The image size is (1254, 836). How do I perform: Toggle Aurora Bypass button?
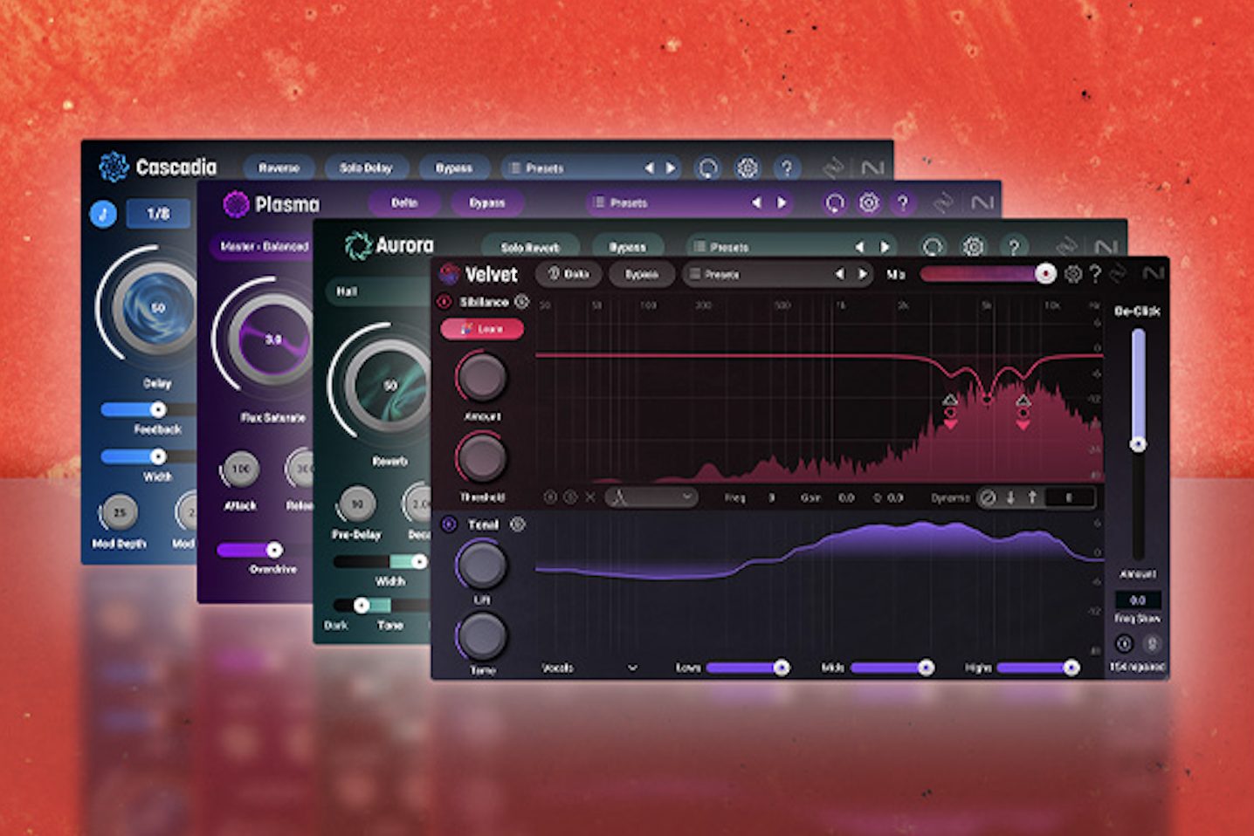tap(628, 247)
